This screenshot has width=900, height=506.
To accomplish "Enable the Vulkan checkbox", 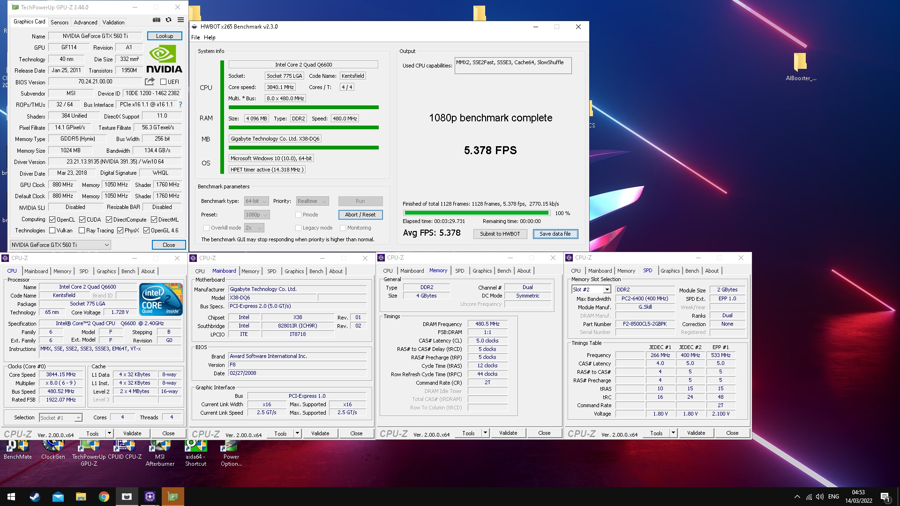I will tap(52, 231).
